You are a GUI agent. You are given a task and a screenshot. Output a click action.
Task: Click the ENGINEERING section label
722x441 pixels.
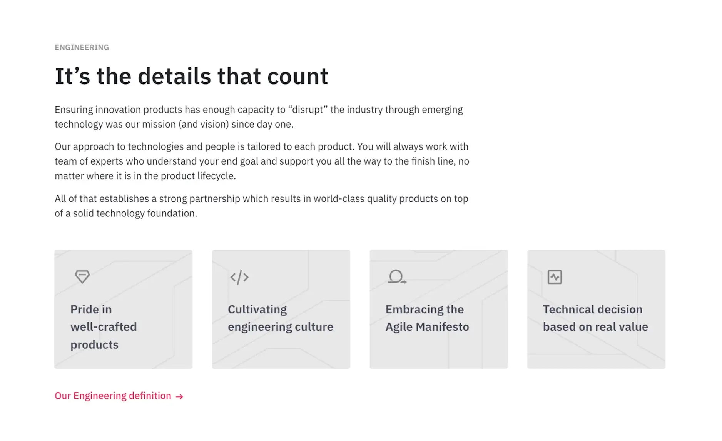click(x=82, y=47)
